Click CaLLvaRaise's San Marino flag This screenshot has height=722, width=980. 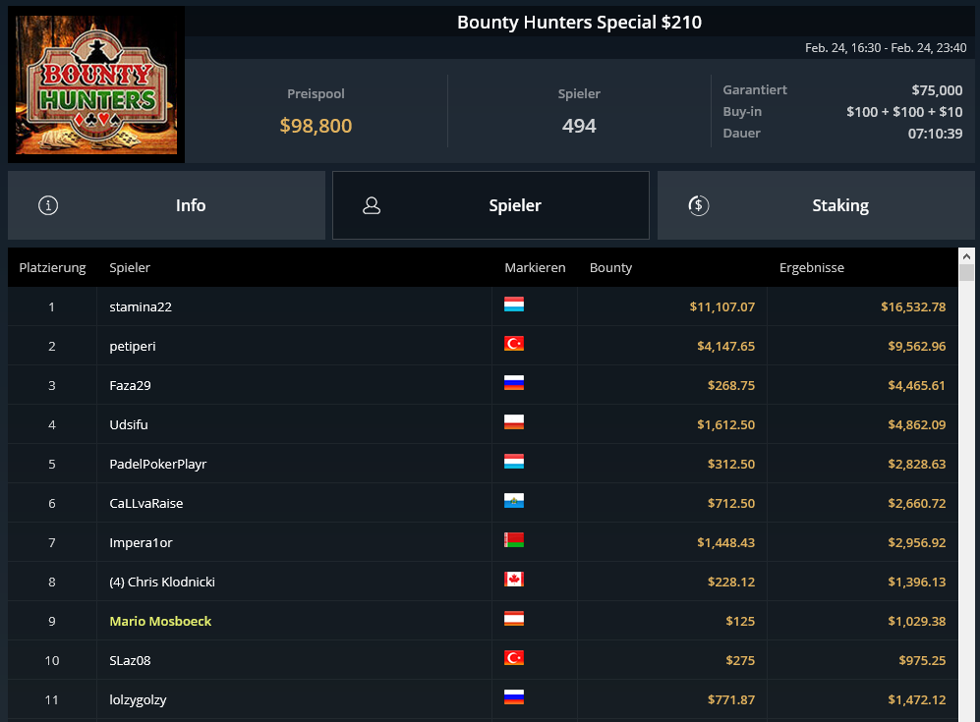[514, 501]
